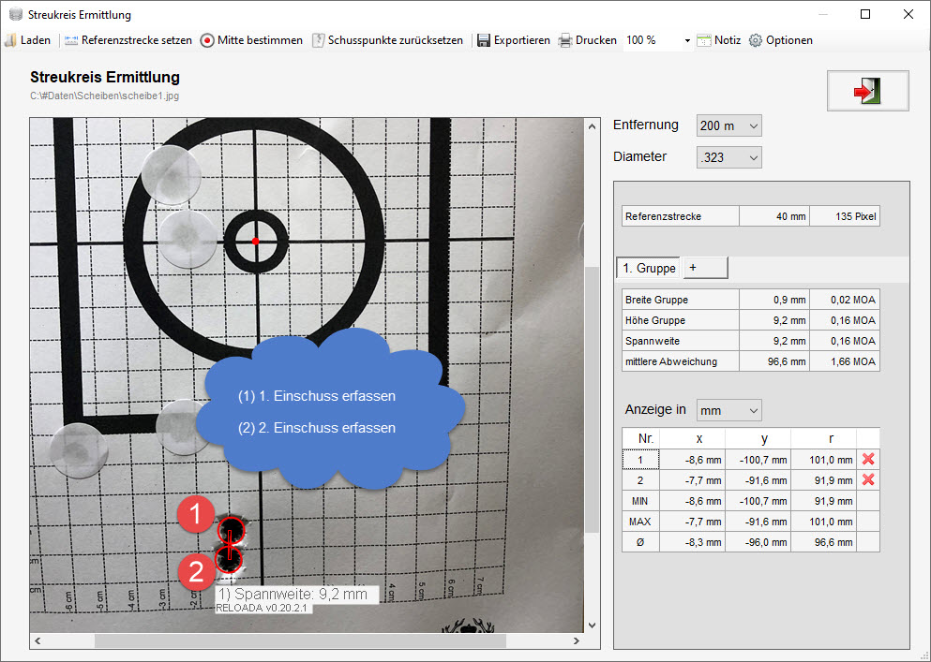The height and width of the screenshot is (662, 931).
Task: Switch to the 1. Gruppe tab
Action: pos(649,268)
